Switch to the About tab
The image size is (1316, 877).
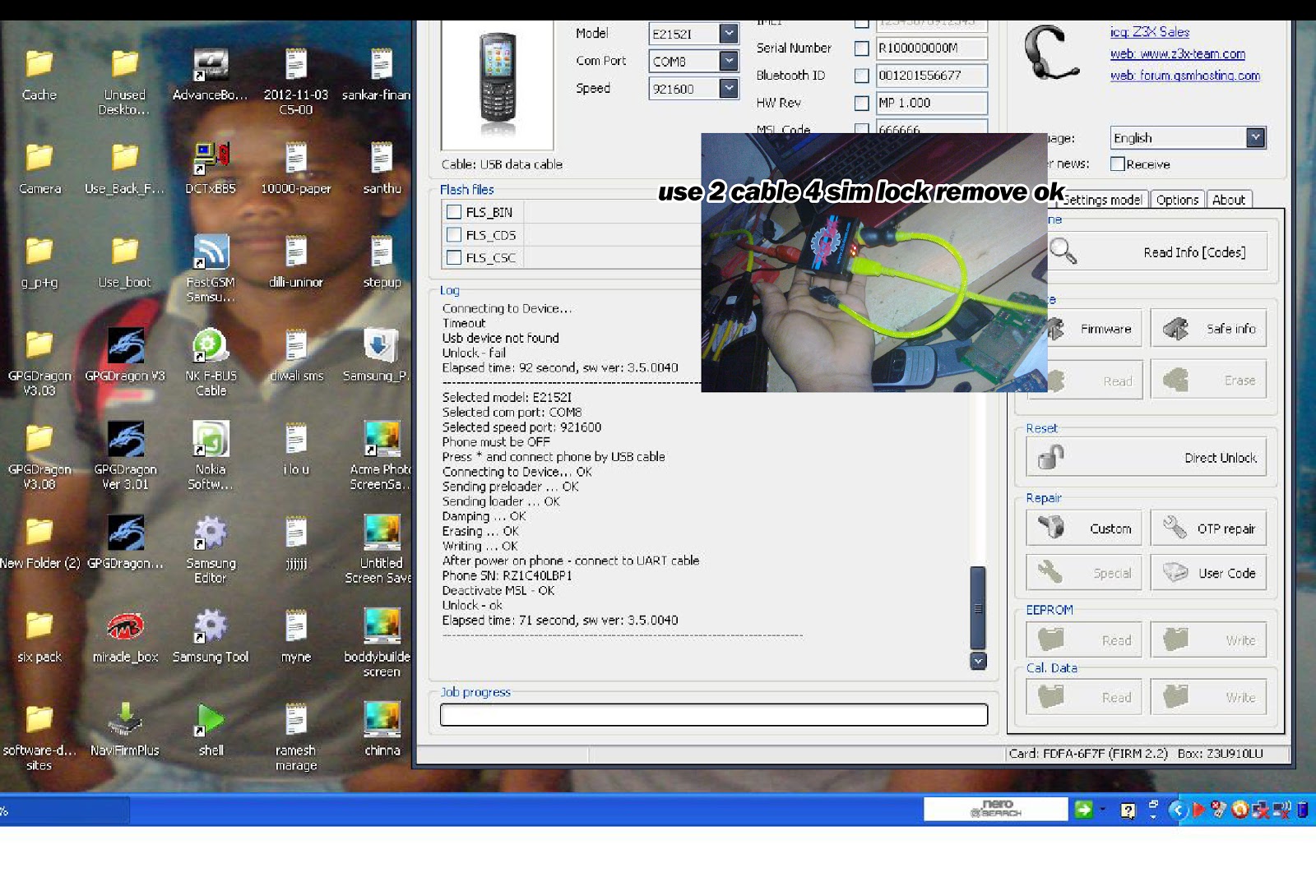[x=1228, y=200]
